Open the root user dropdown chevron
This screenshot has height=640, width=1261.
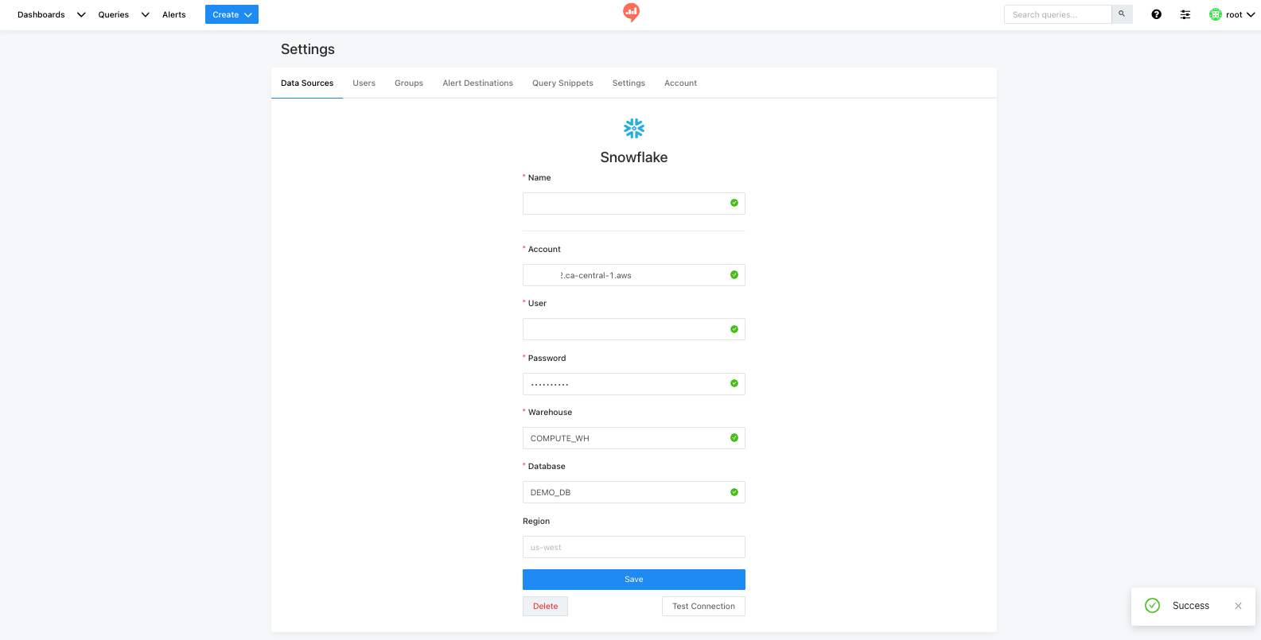pyautogui.click(x=1251, y=14)
